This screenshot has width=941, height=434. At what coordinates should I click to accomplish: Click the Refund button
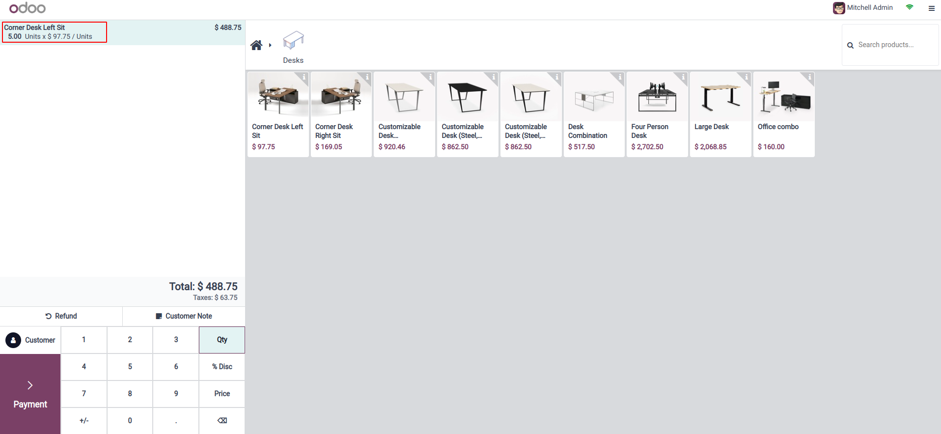[61, 316]
